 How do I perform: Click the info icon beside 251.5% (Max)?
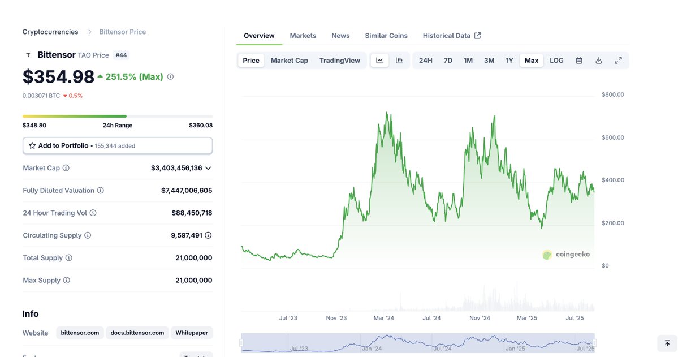(x=170, y=76)
